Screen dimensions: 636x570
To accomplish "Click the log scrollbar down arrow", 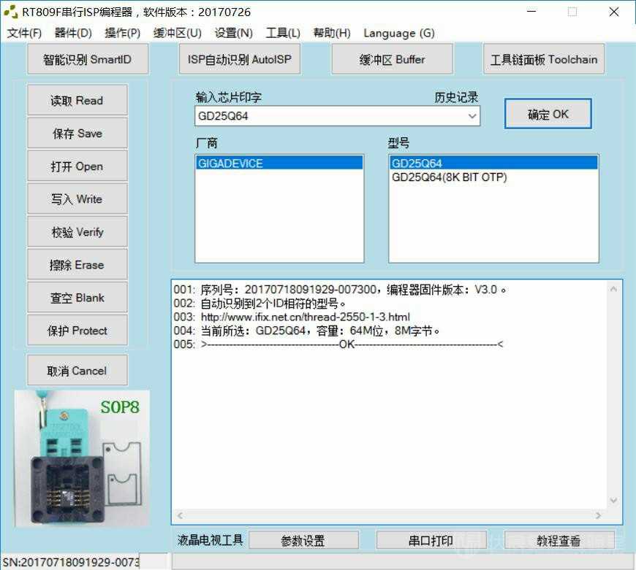I will pyautogui.click(x=613, y=501).
